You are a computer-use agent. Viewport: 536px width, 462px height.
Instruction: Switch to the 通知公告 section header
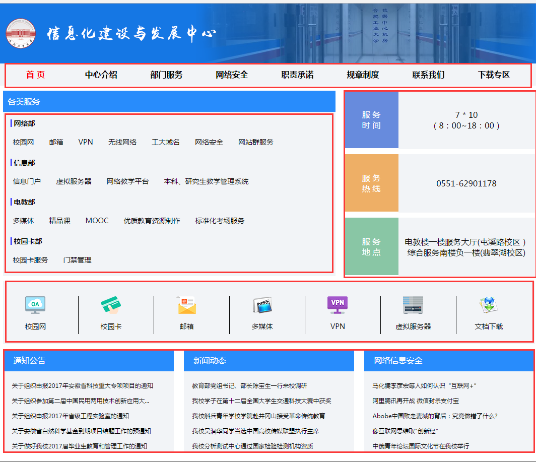[x=29, y=361]
